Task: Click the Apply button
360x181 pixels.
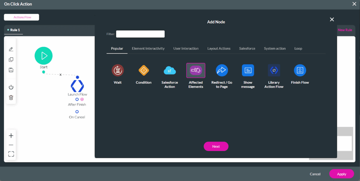Action: [x=342, y=174]
